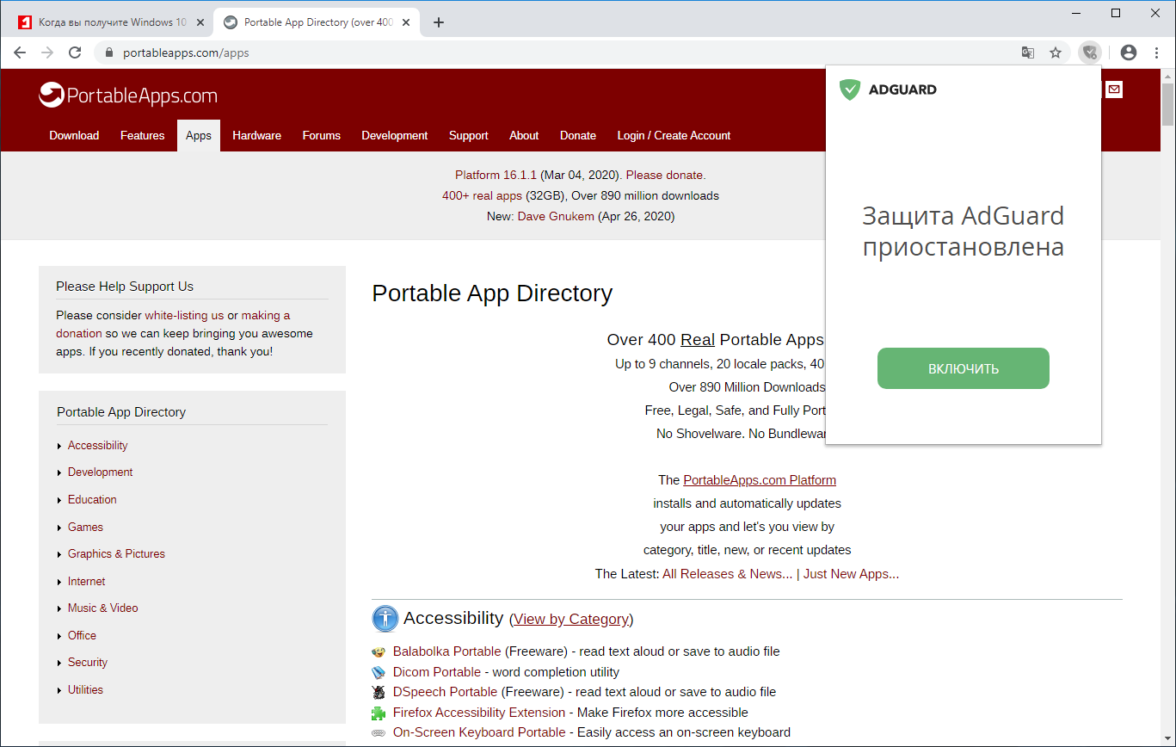Browse the Music & Video category
Viewport: 1176px width, 747px height.
pyautogui.click(x=102, y=608)
